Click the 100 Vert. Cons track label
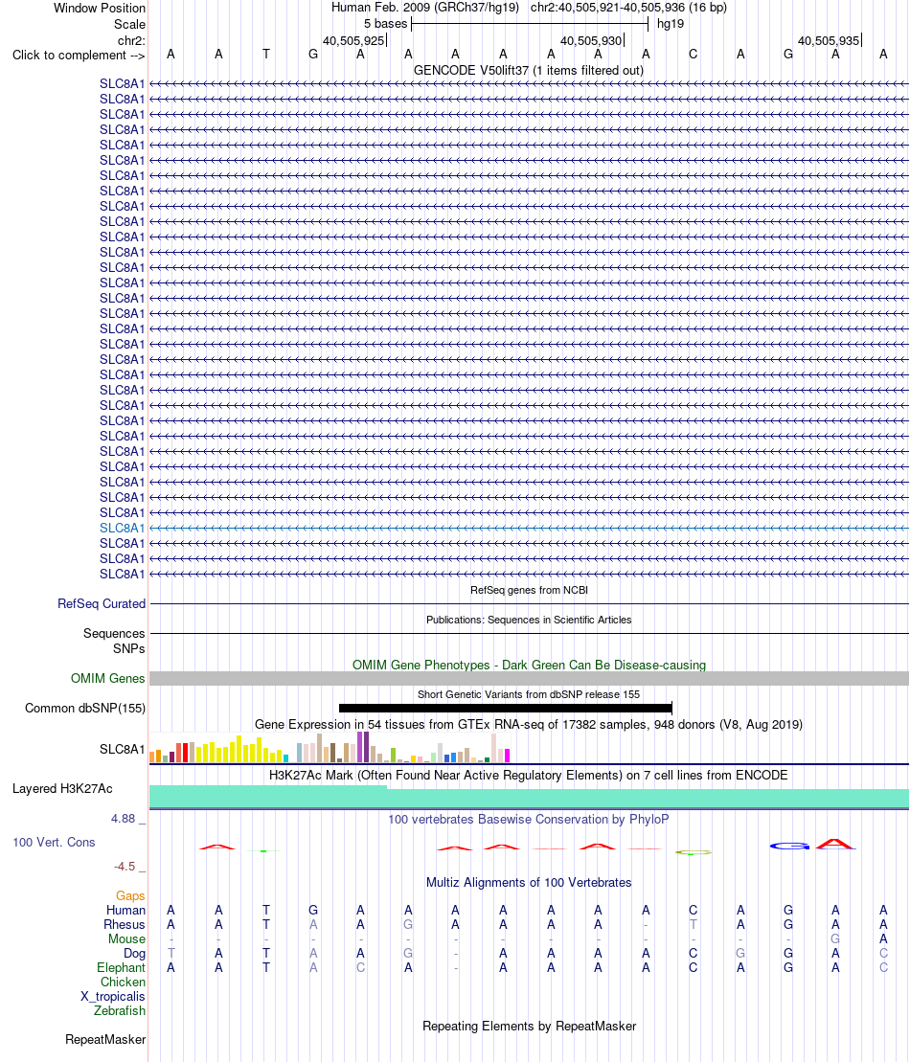 tap(55, 843)
